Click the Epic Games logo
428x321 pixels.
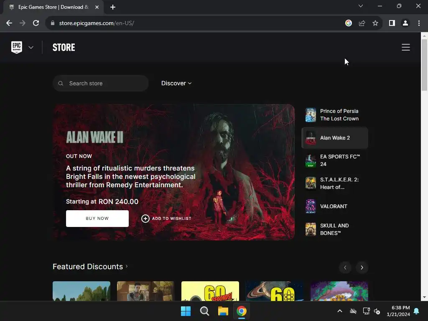tap(17, 47)
